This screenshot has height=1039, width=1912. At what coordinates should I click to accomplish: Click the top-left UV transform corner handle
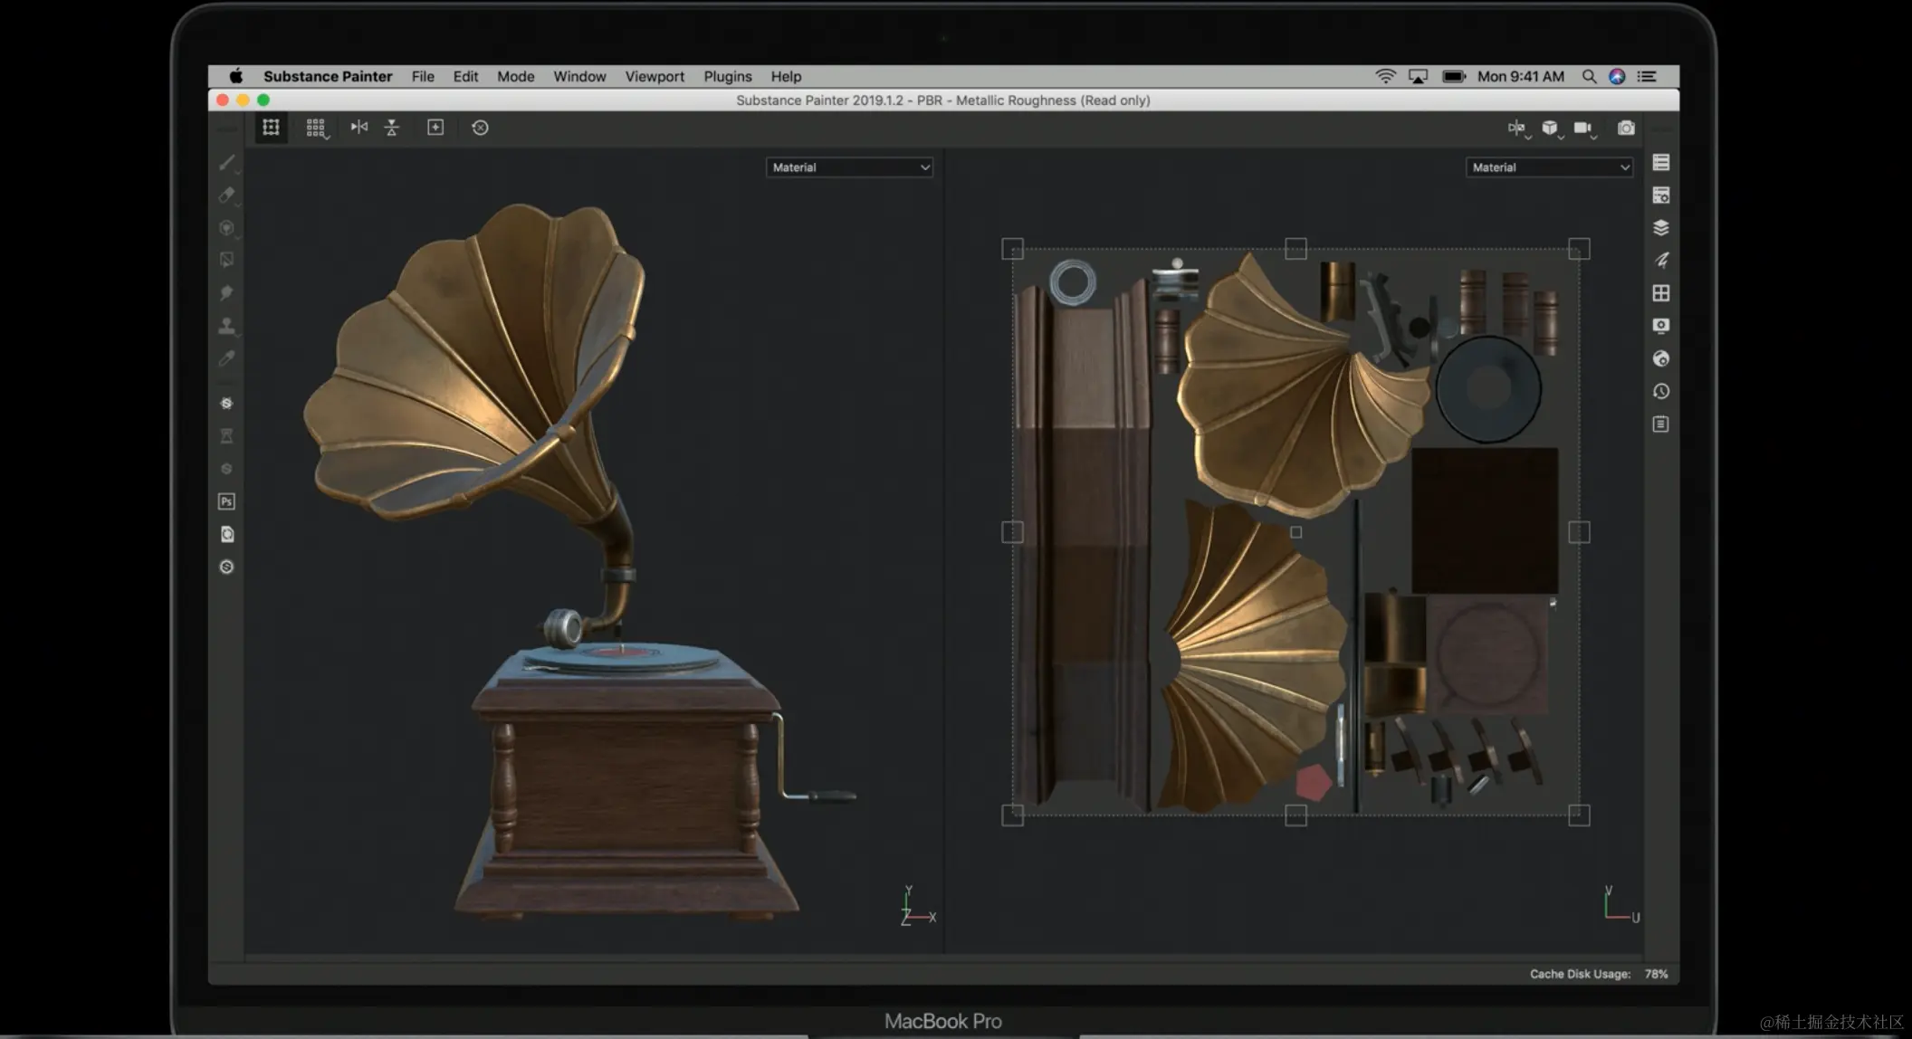tap(1012, 249)
